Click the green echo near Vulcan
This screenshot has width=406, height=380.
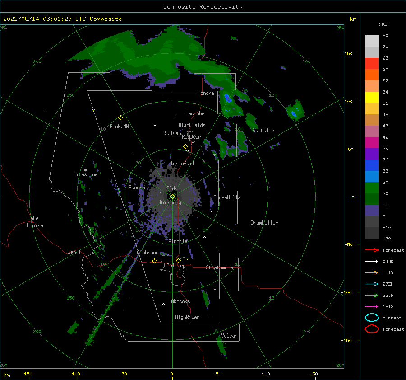click(221, 346)
